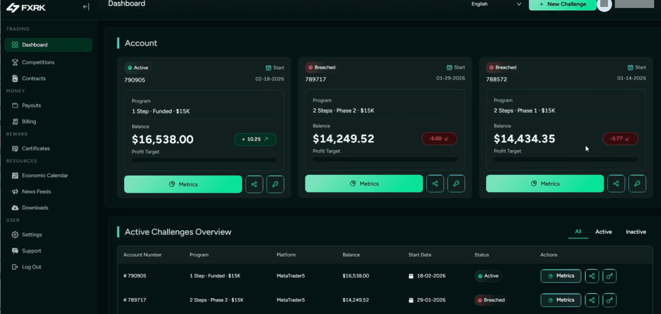This screenshot has width=661, height=314.
Task: Click the FXRK logo
Action: pos(26,7)
